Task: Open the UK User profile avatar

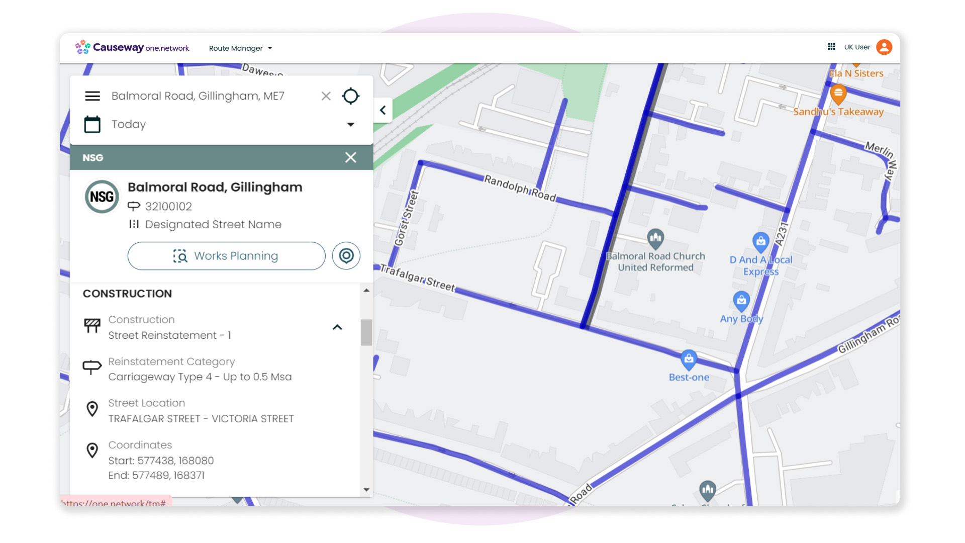Action: pos(884,47)
